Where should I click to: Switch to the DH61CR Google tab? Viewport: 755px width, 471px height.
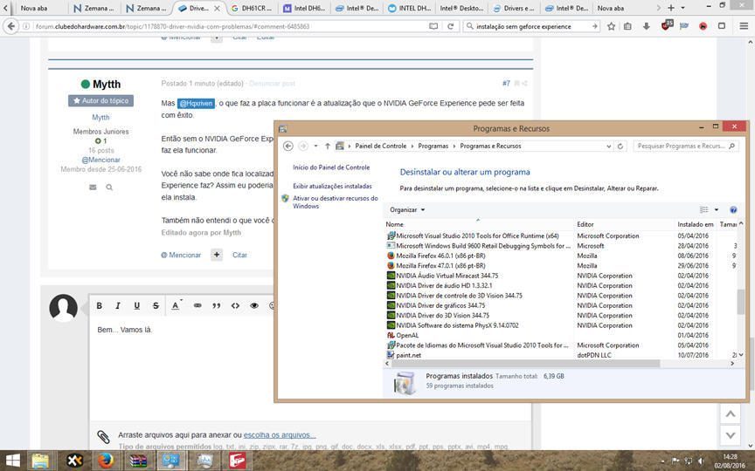[251, 8]
